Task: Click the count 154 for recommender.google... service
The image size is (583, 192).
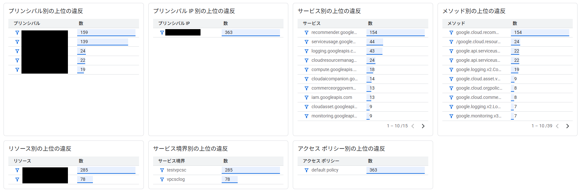Action: [374, 32]
